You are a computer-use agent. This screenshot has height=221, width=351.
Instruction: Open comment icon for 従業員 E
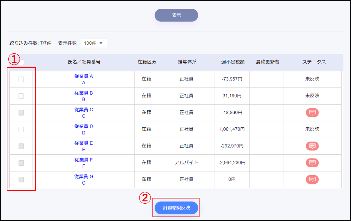click(x=312, y=146)
